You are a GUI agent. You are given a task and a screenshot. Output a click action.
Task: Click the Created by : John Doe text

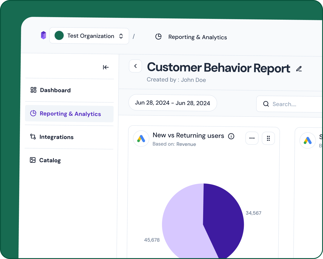click(176, 80)
